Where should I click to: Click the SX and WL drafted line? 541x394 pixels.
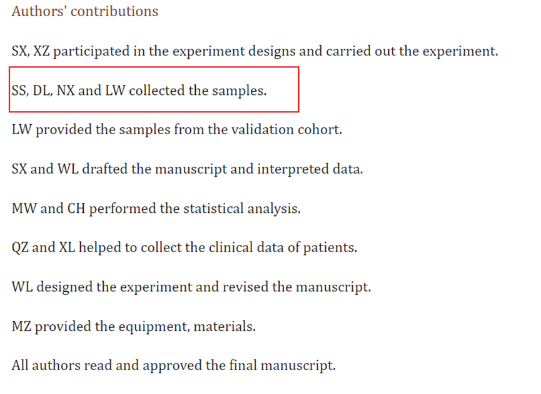(x=188, y=169)
